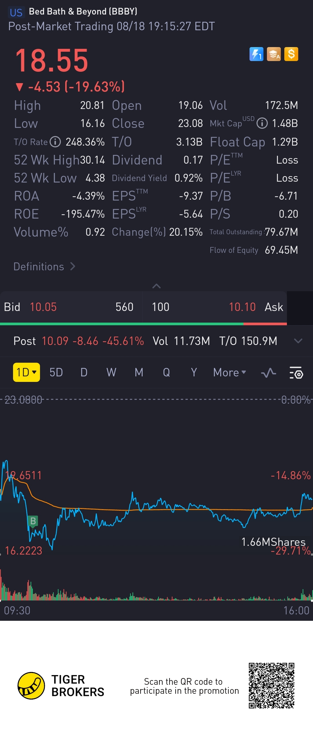This screenshot has height=751, width=313.
Task: Tap the 09:30 time axis label
Action: pyautogui.click(x=17, y=610)
